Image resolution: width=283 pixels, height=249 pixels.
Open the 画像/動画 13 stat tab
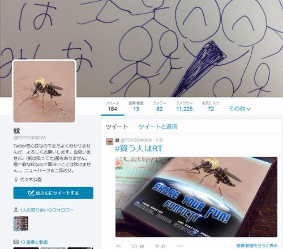pyautogui.click(x=136, y=106)
